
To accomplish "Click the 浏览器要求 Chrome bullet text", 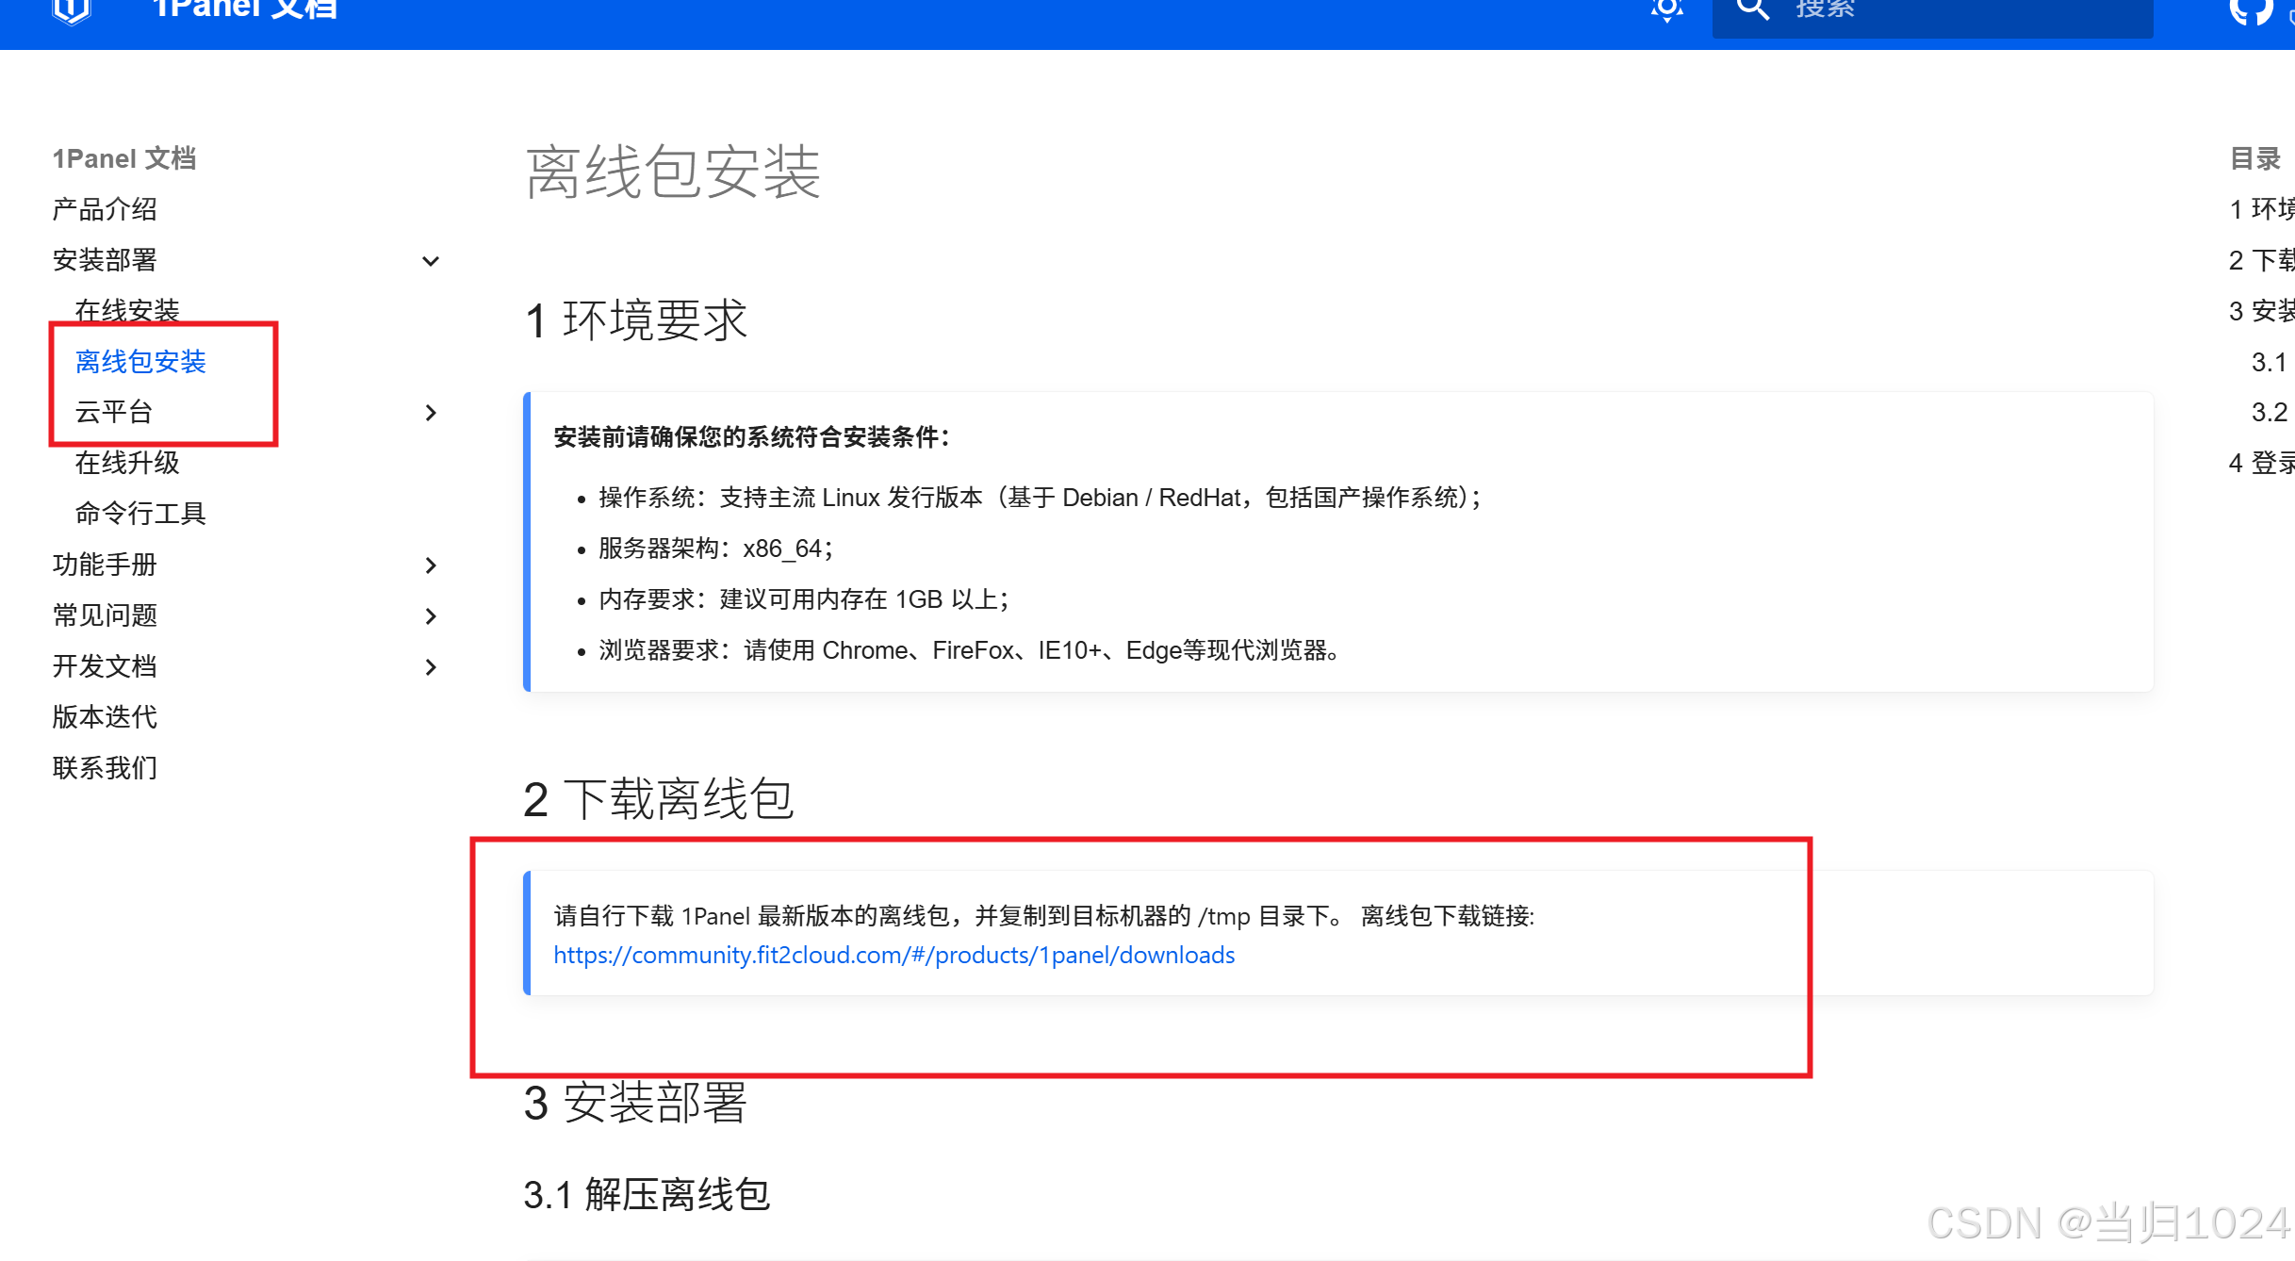I will coord(970,650).
